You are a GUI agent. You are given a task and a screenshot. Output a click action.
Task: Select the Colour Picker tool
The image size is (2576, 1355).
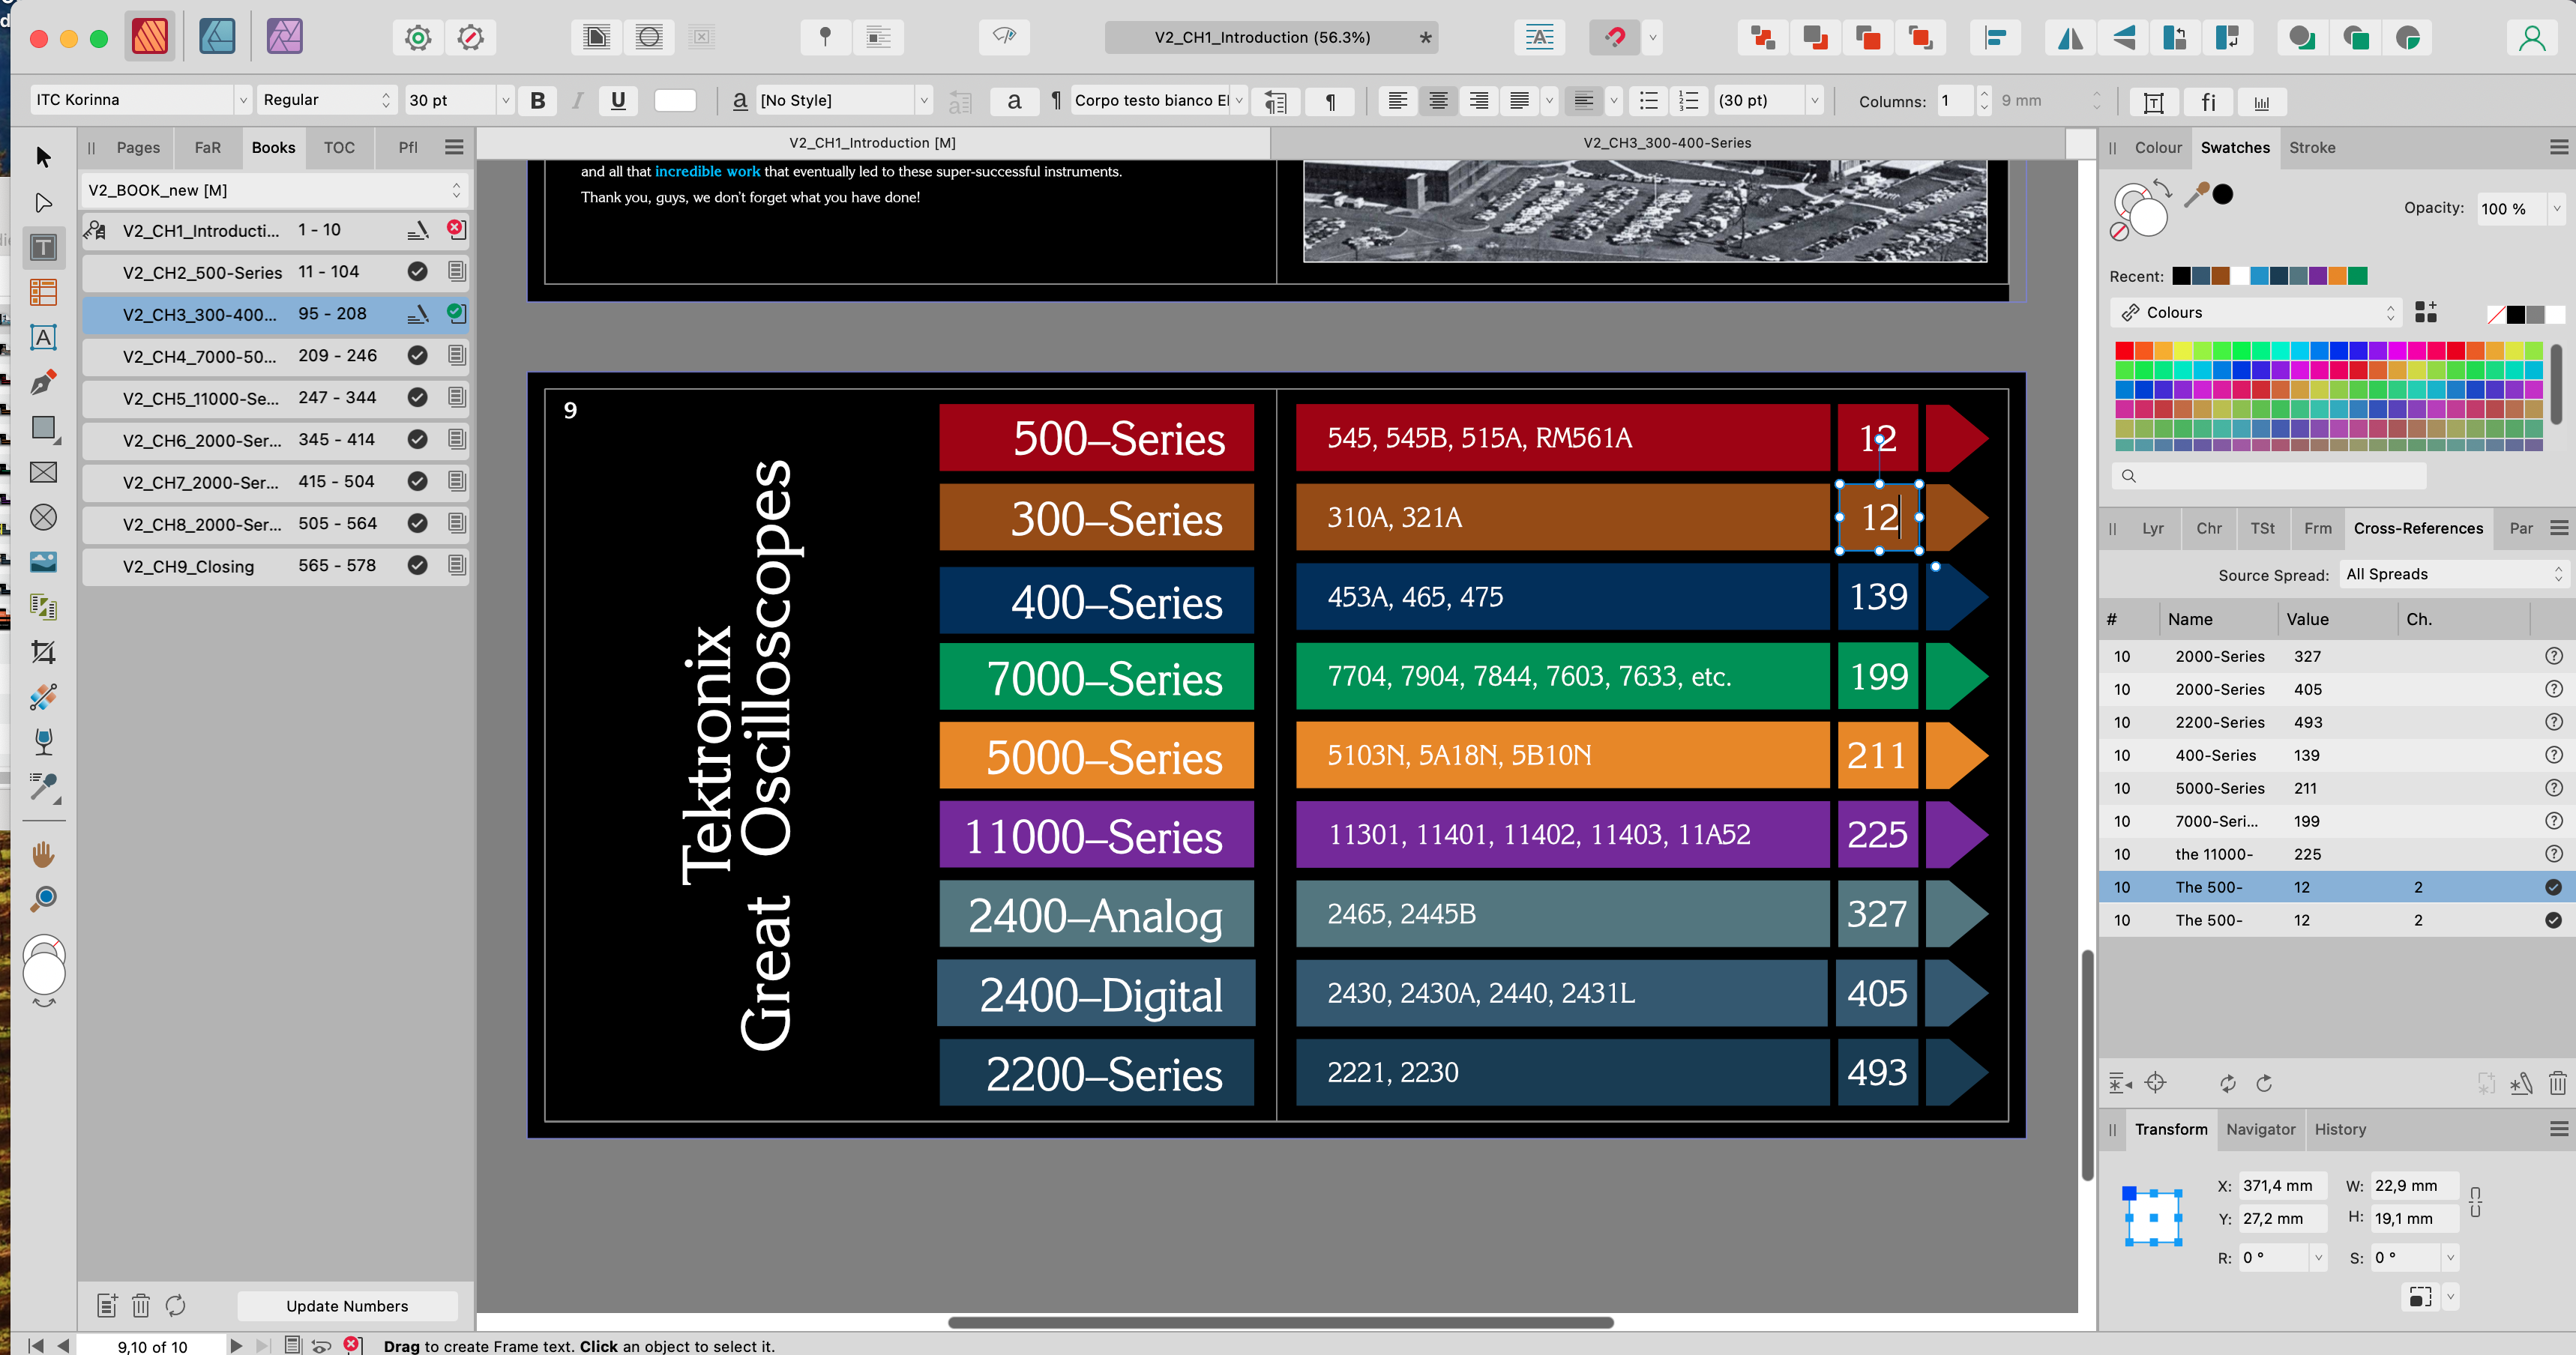pos(43,787)
